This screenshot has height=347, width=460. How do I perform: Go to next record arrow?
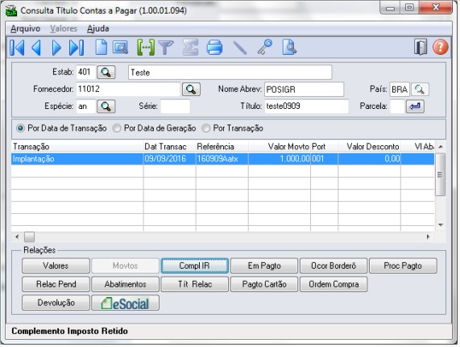point(56,48)
